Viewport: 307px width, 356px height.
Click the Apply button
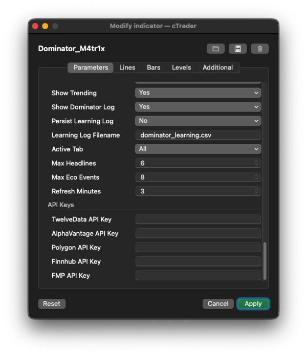253,303
